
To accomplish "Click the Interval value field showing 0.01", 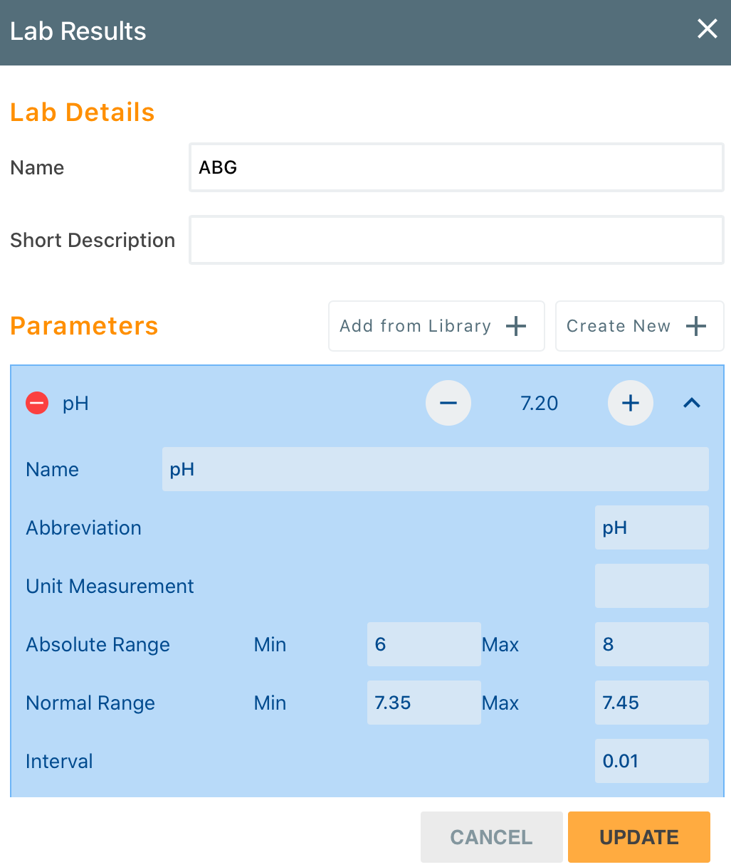I will pyautogui.click(x=651, y=761).
